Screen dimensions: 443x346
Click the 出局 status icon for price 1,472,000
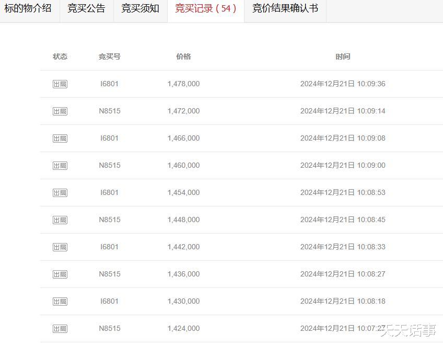(60, 111)
